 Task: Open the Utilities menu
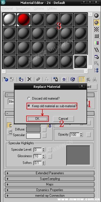[52, 8]
